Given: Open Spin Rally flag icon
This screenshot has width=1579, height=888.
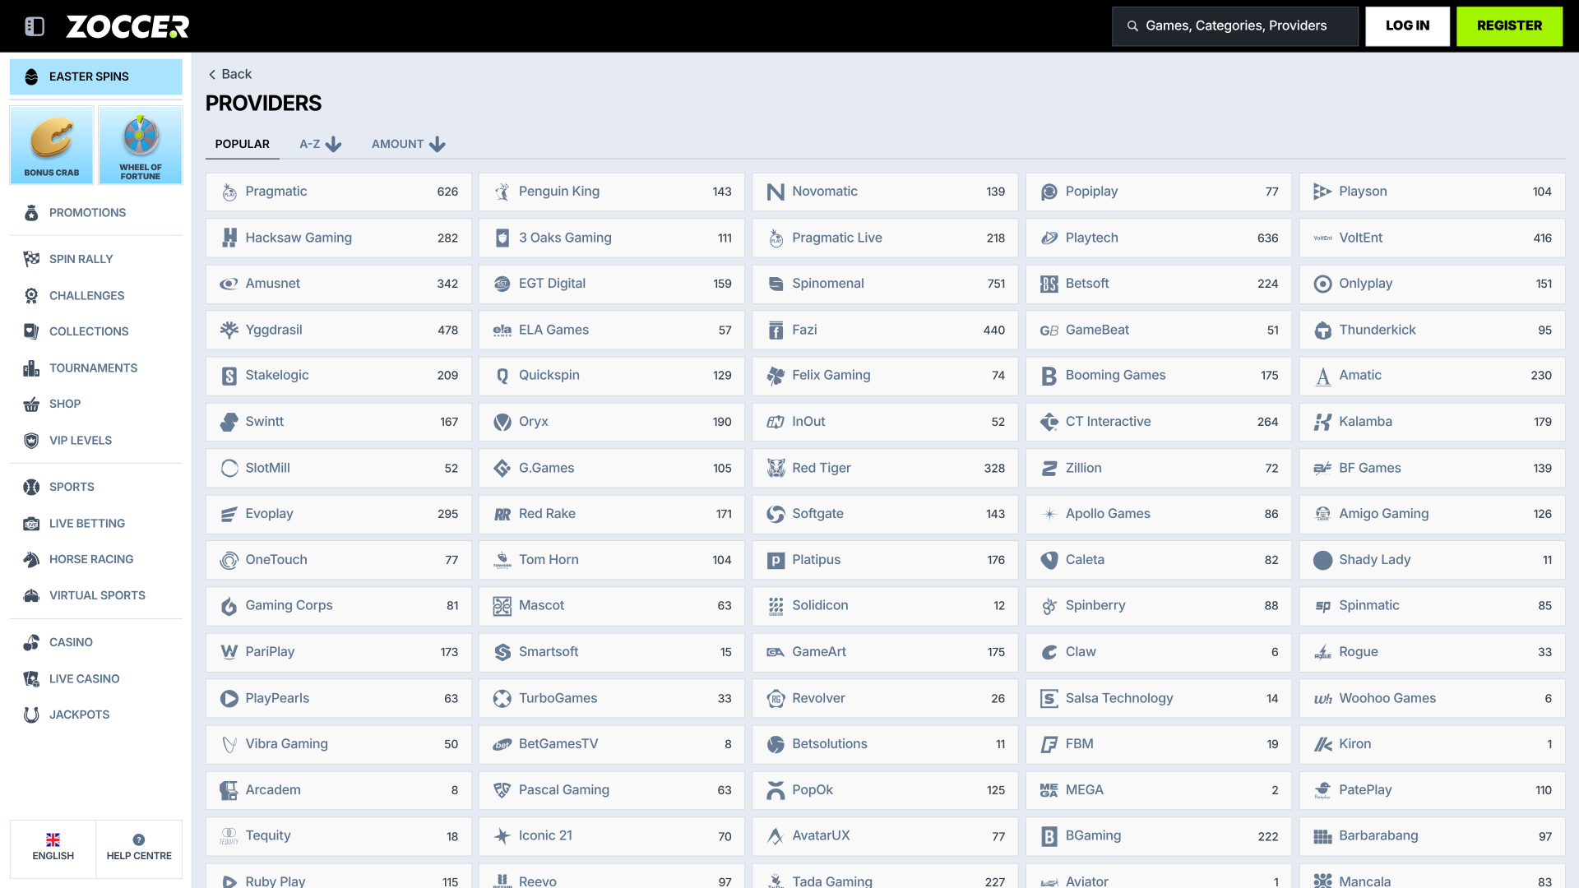Looking at the screenshot, I should coord(31,259).
